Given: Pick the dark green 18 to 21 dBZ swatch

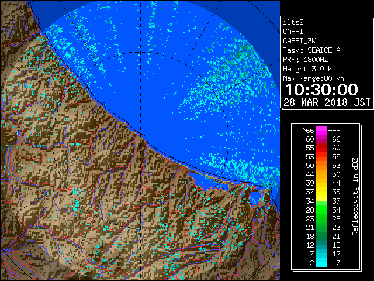Looking at the screenshot, I should click(321, 236).
